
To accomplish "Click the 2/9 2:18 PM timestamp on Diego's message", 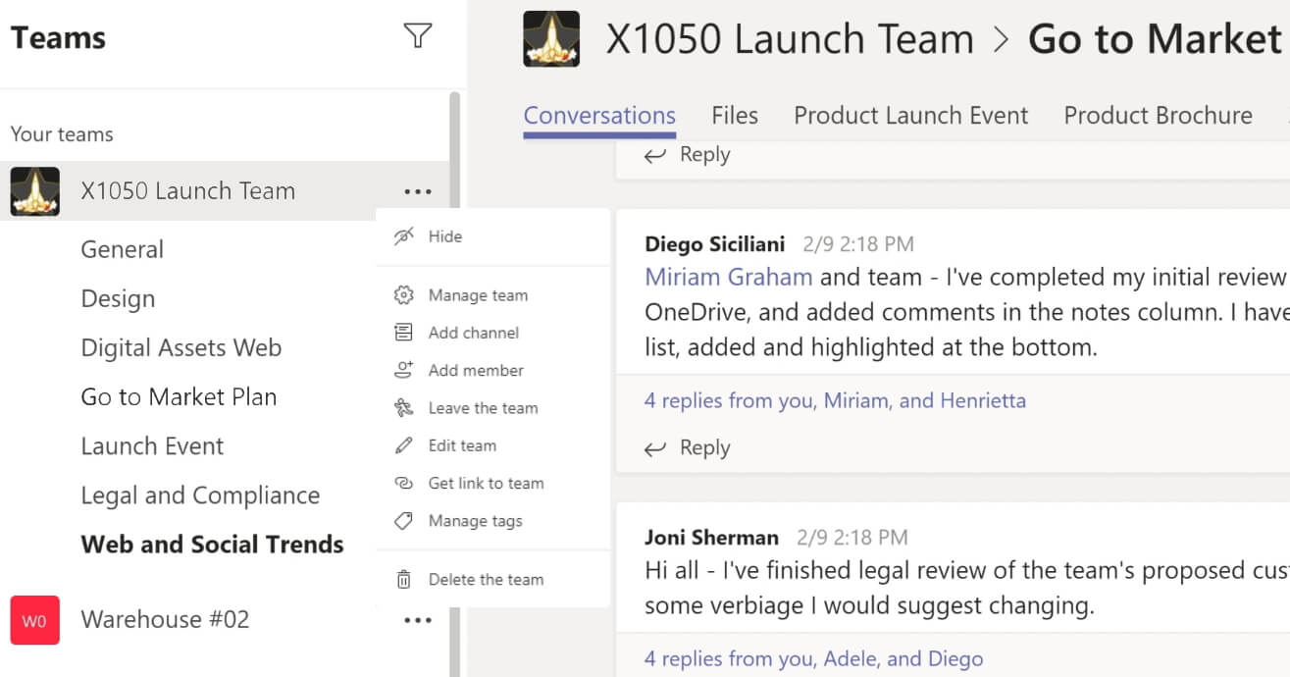I will [x=858, y=244].
